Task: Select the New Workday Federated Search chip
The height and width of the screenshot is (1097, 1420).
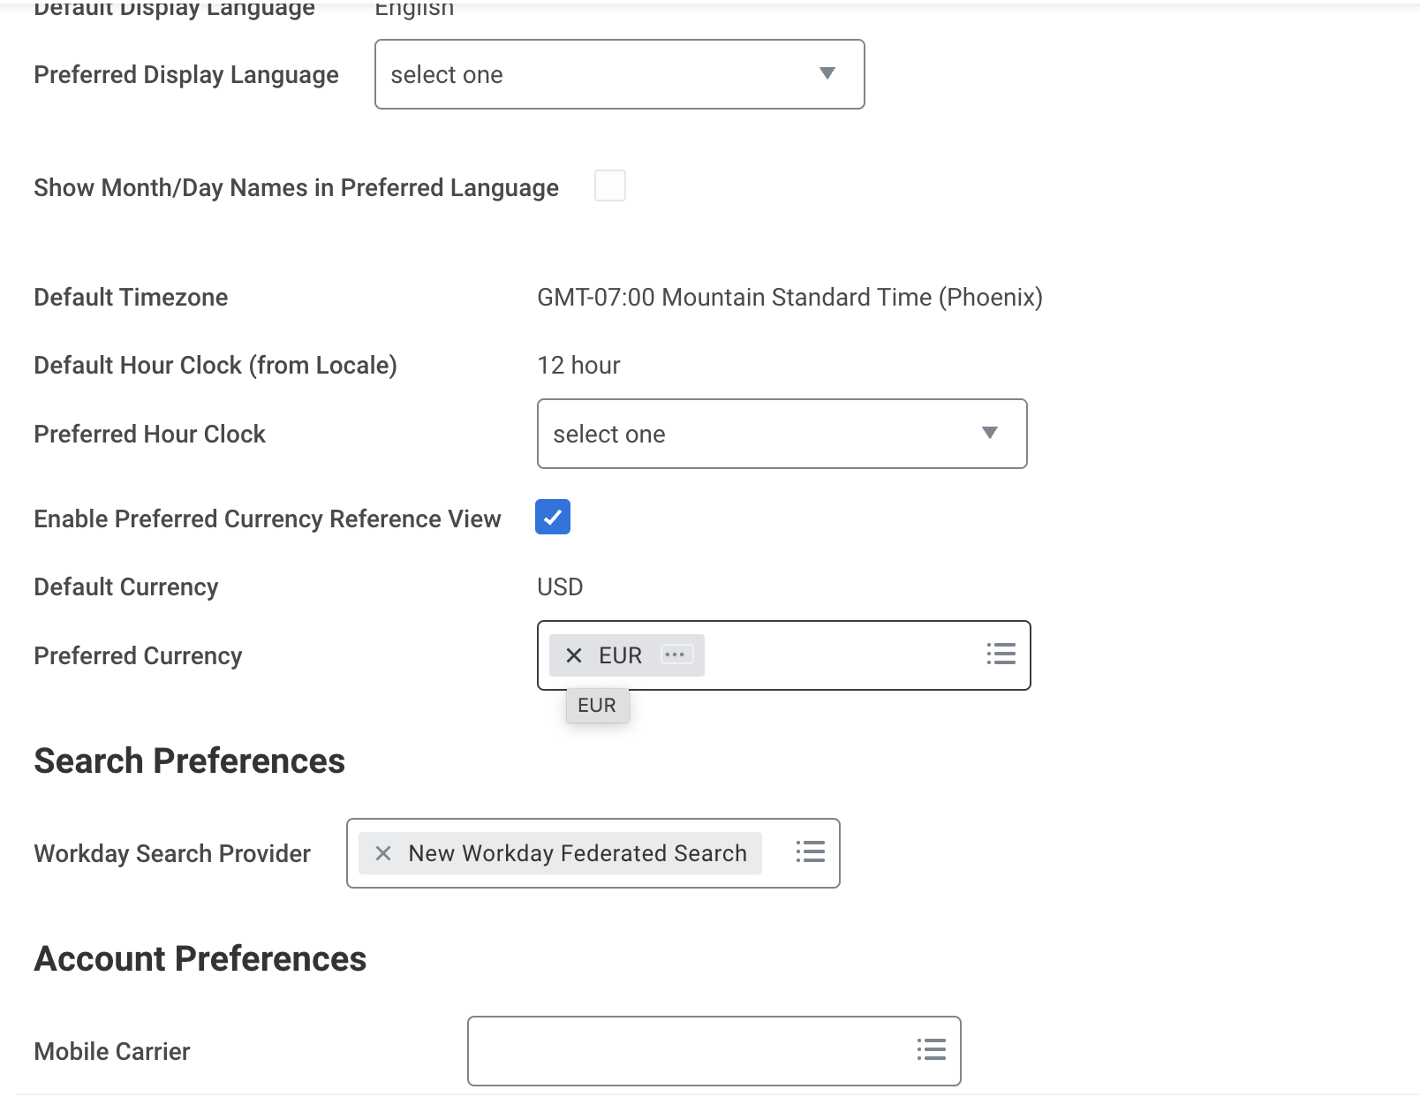Action: tap(578, 853)
